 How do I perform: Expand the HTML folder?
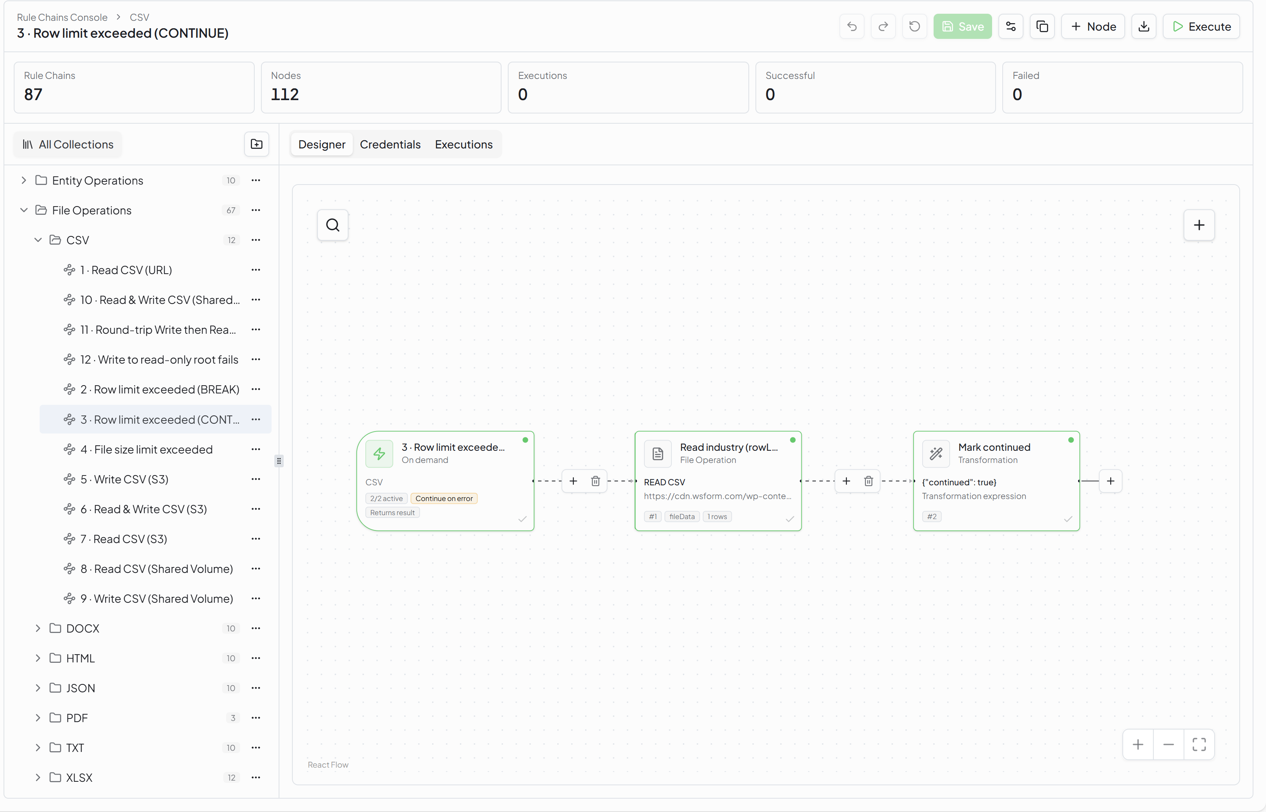pyautogui.click(x=38, y=658)
